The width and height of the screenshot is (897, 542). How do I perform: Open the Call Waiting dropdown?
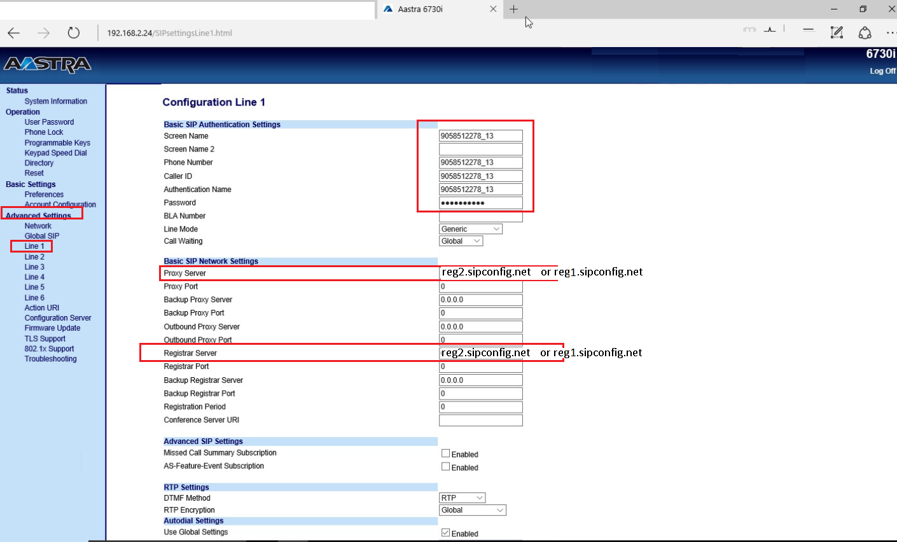[x=461, y=241]
